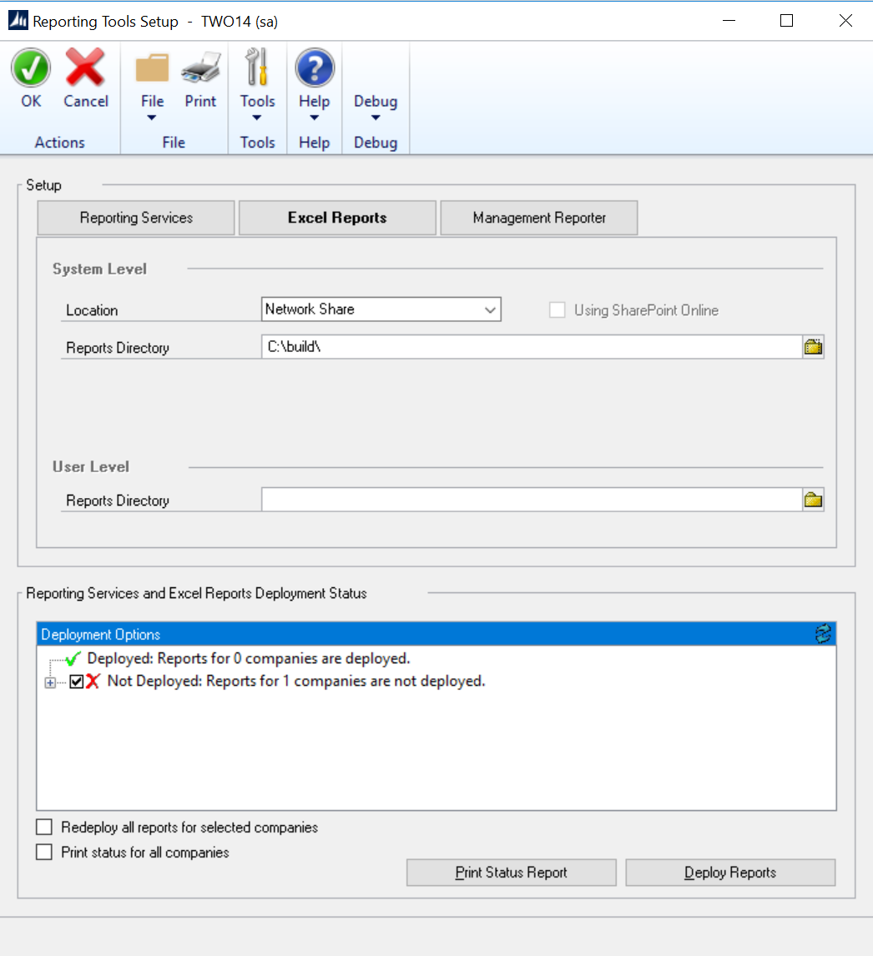This screenshot has height=956, width=873.
Task: Uncheck the Not Deployed companies checkbox
Action: point(76,682)
